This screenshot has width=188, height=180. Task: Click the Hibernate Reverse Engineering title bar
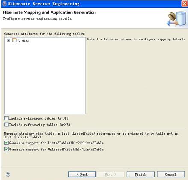(91, 4)
